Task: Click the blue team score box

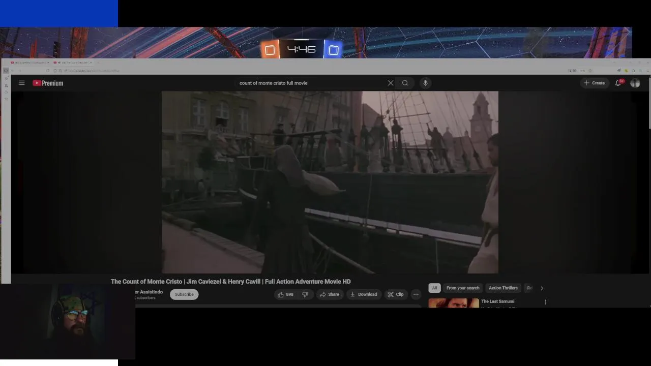Action: (334, 50)
